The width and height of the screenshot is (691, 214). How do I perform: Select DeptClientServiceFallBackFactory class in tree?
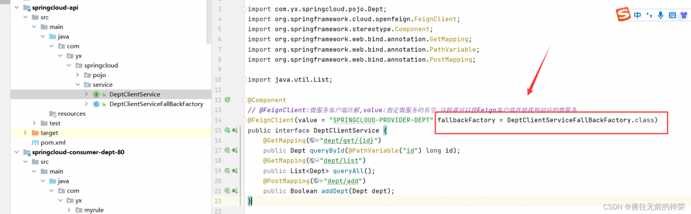click(x=156, y=104)
